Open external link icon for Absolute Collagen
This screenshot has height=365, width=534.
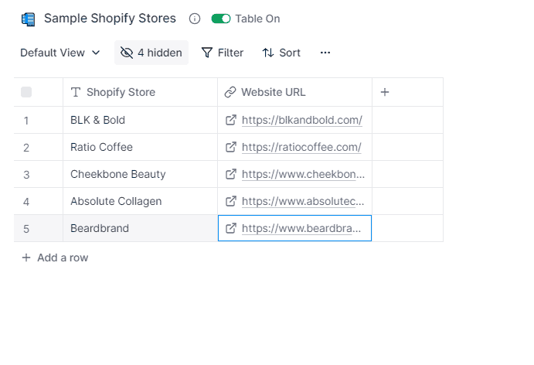coord(231,201)
